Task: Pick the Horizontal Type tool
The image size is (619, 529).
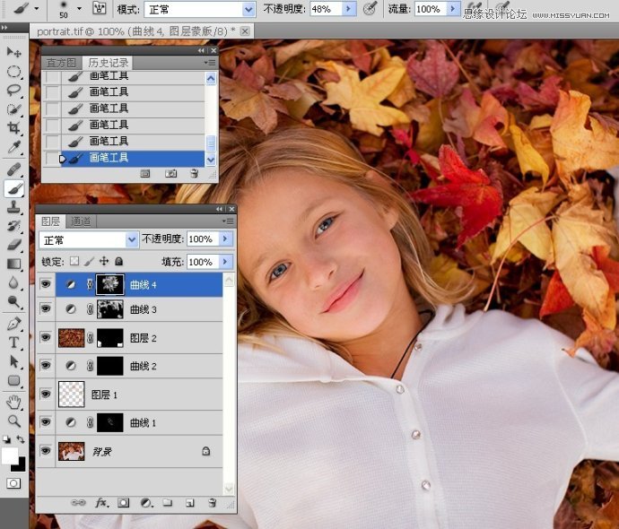Action: click(x=14, y=343)
